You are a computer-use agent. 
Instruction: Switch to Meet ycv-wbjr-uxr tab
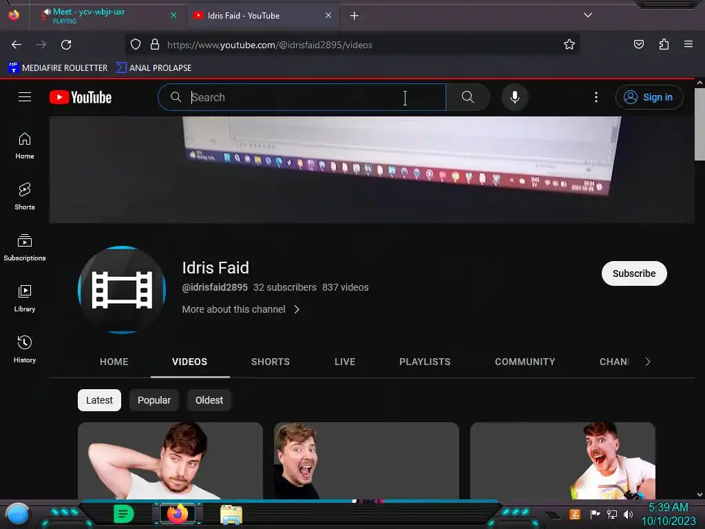point(107,16)
